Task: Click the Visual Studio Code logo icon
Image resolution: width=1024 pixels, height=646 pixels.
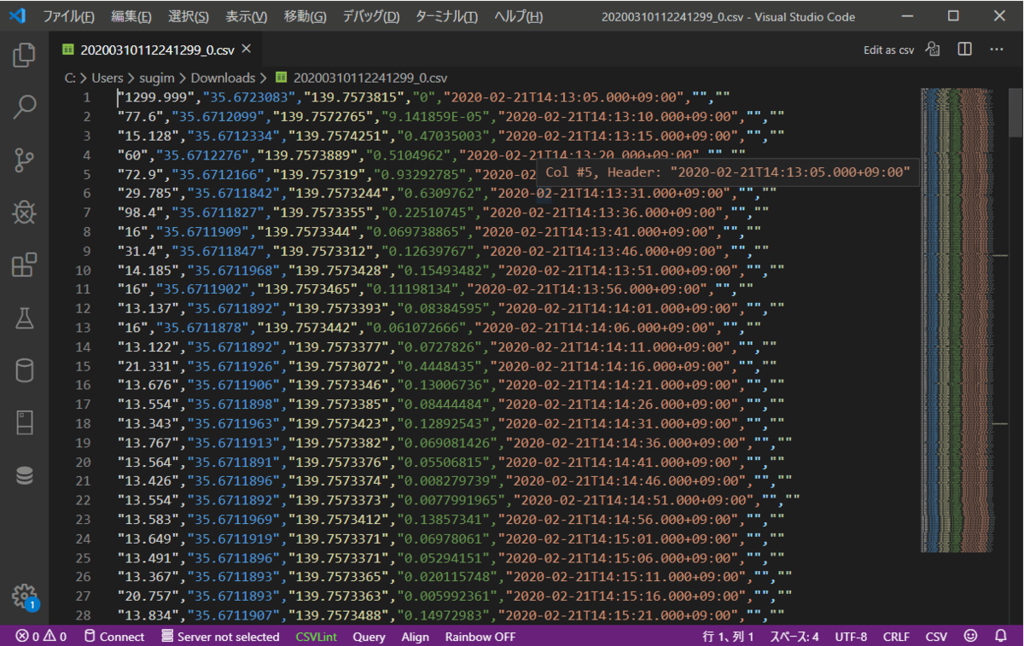Action: [x=18, y=16]
